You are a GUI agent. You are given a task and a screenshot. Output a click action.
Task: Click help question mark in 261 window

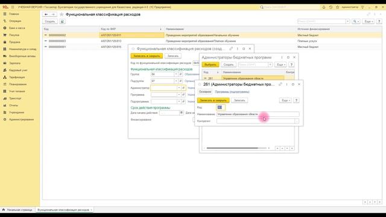click(296, 101)
